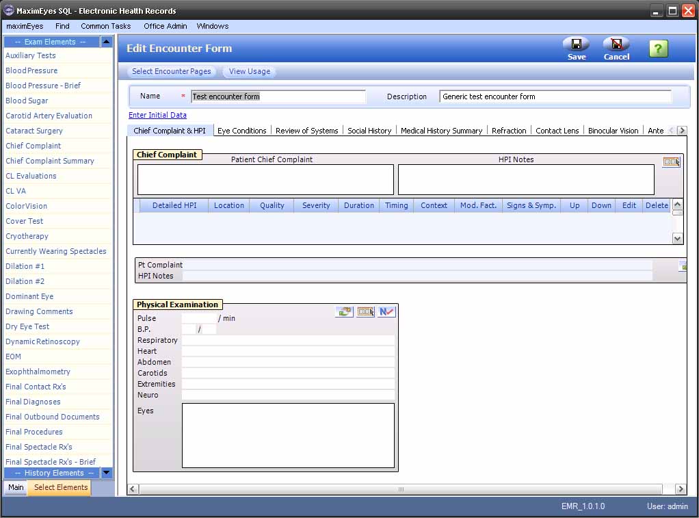Select Final Outbound Documents element
Viewport: 699px width, 518px height.
pyautogui.click(x=52, y=417)
